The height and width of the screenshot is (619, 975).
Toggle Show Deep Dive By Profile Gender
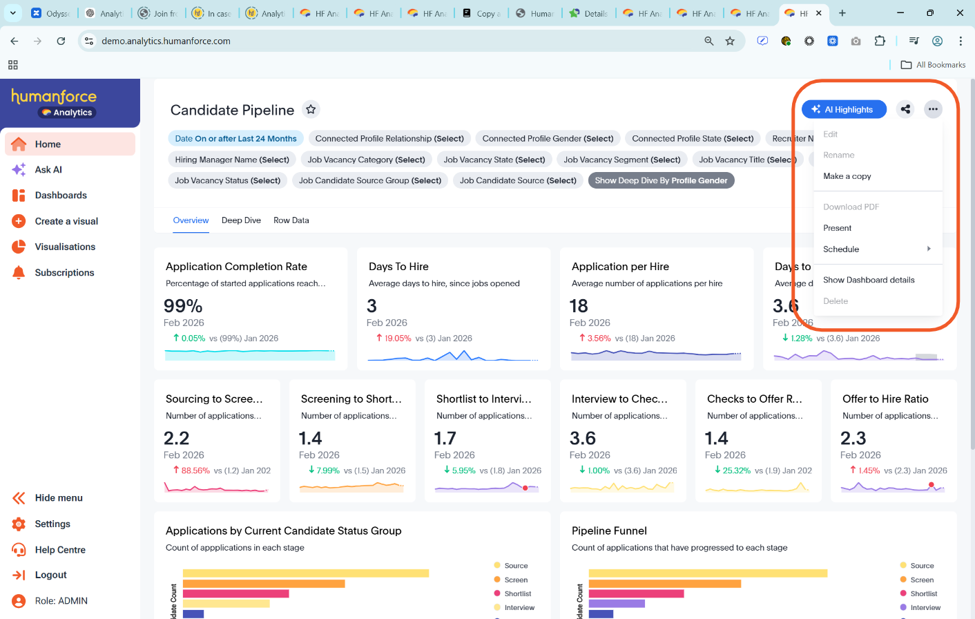click(x=661, y=180)
